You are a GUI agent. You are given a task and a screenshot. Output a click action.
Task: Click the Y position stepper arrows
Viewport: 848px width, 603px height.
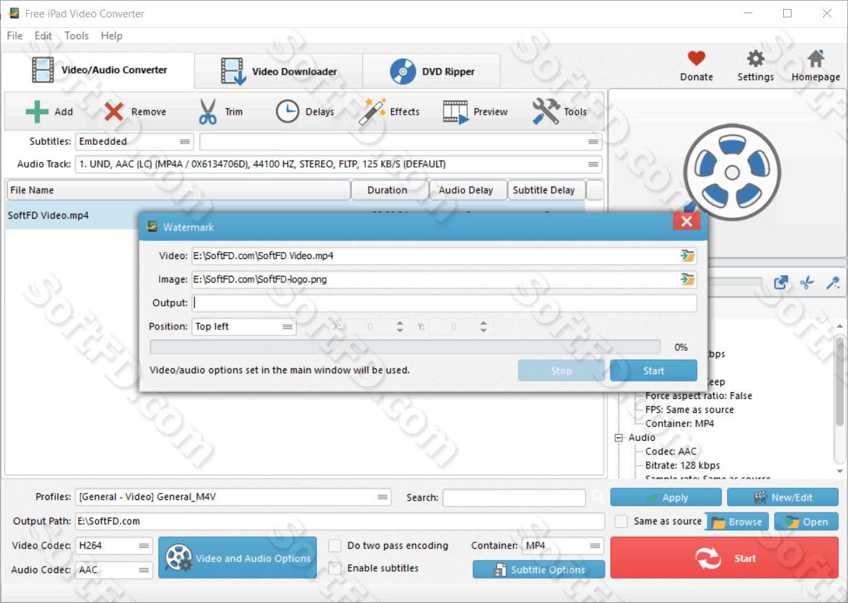coord(485,327)
